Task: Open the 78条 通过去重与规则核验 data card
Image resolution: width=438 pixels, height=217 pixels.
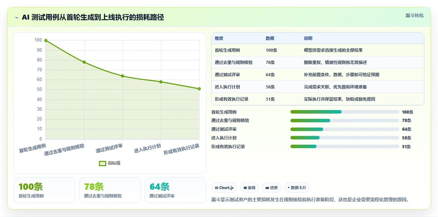Action: click(110, 190)
